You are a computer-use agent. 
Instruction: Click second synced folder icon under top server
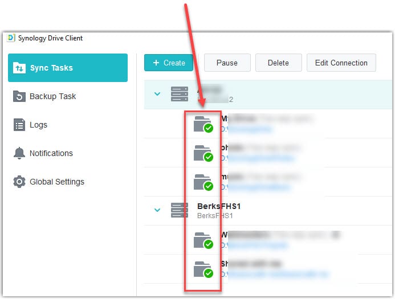pos(202,153)
